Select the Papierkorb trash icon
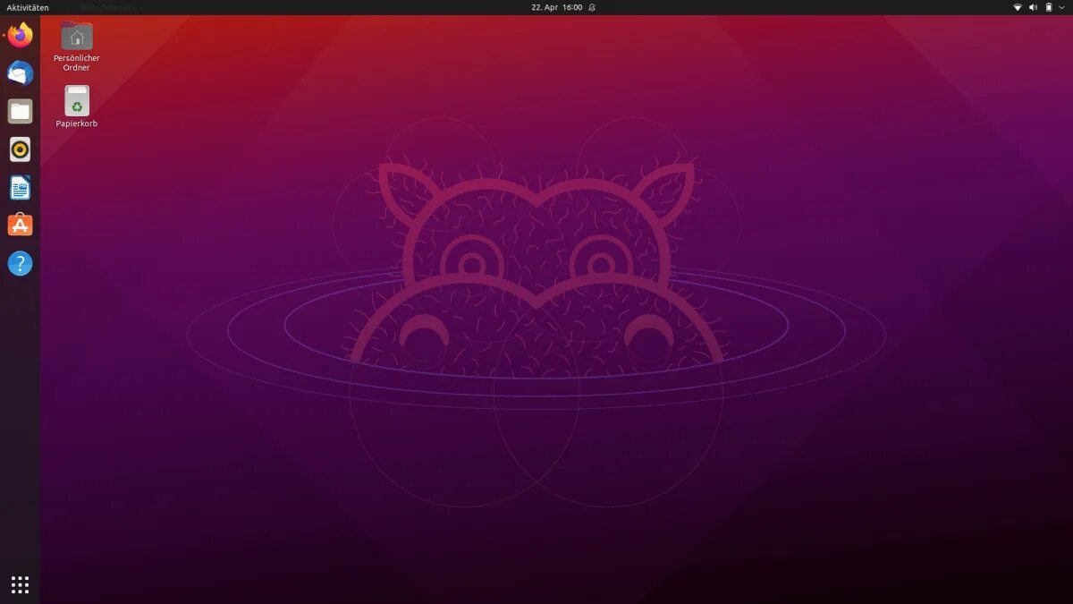This screenshot has width=1073, height=604. pyautogui.click(x=77, y=106)
